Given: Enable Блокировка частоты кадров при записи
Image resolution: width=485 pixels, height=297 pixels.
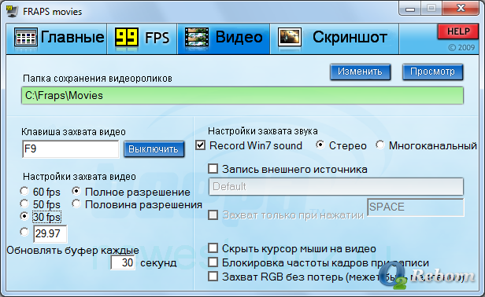Looking at the screenshot, I should tap(213, 262).
